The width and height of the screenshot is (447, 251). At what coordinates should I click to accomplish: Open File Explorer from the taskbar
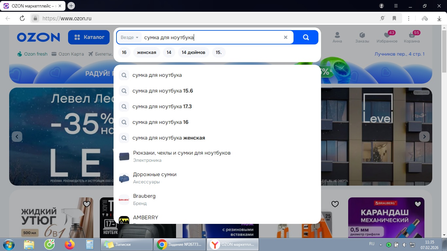[x=29, y=244]
